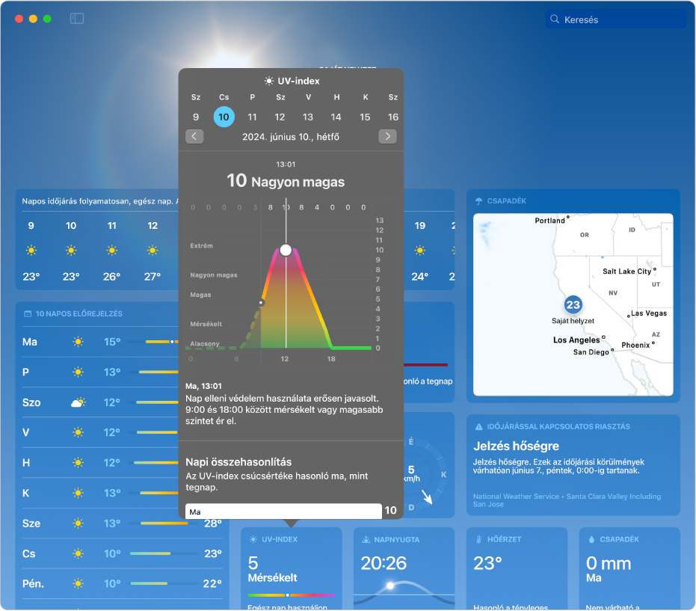
Task: Click the sunset icon in Napnyugta tile
Action: [366, 540]
